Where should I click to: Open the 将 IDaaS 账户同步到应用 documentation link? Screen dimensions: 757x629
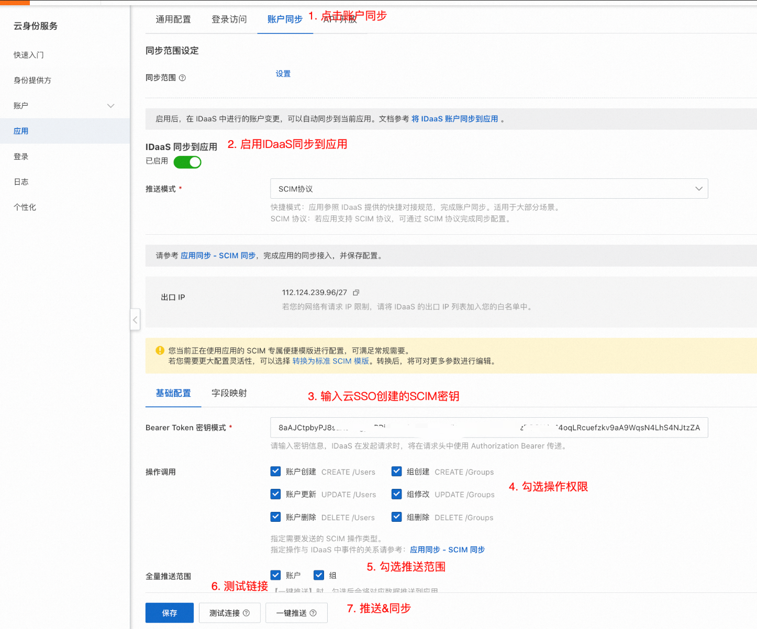pyautogui.click(x=454, y=119)
